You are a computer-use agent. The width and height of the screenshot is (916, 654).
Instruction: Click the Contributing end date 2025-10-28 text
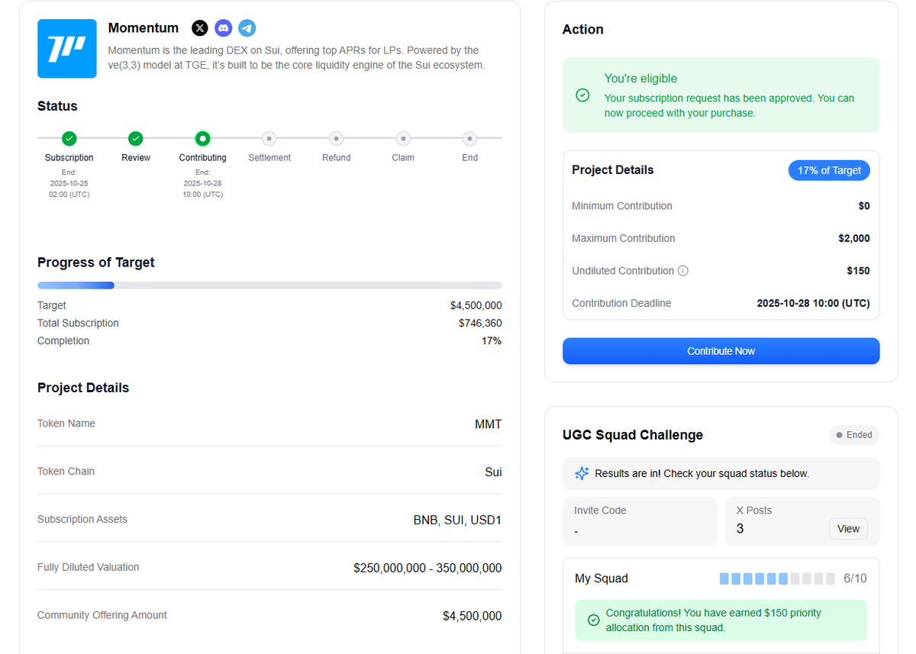(x=202, y=183)
